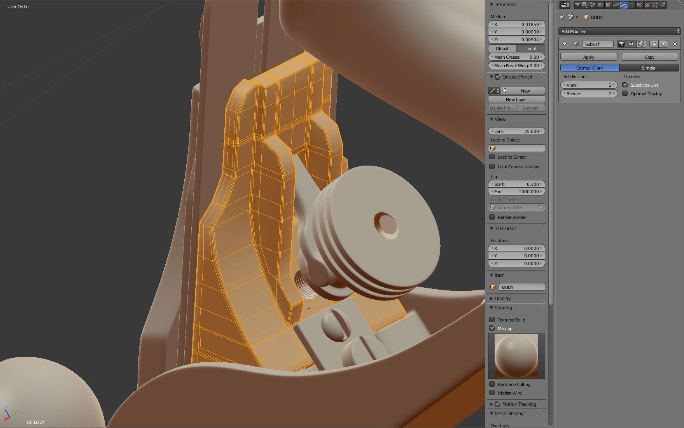Open Texture properties checkerboard tab
Viewport: 684px width, 428px height.
(647, 5)
